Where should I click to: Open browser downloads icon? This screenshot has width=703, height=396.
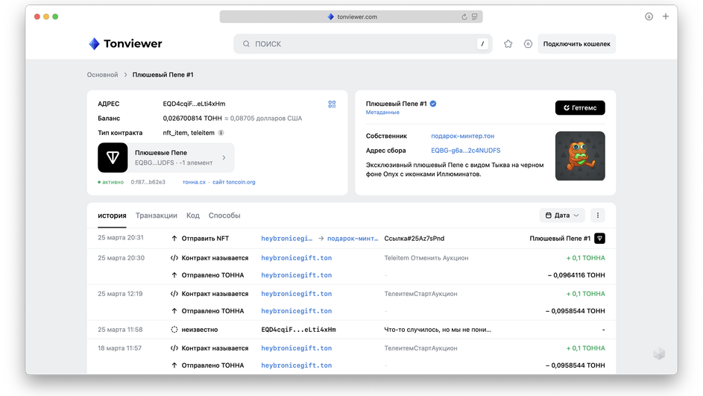coord(649,16)
